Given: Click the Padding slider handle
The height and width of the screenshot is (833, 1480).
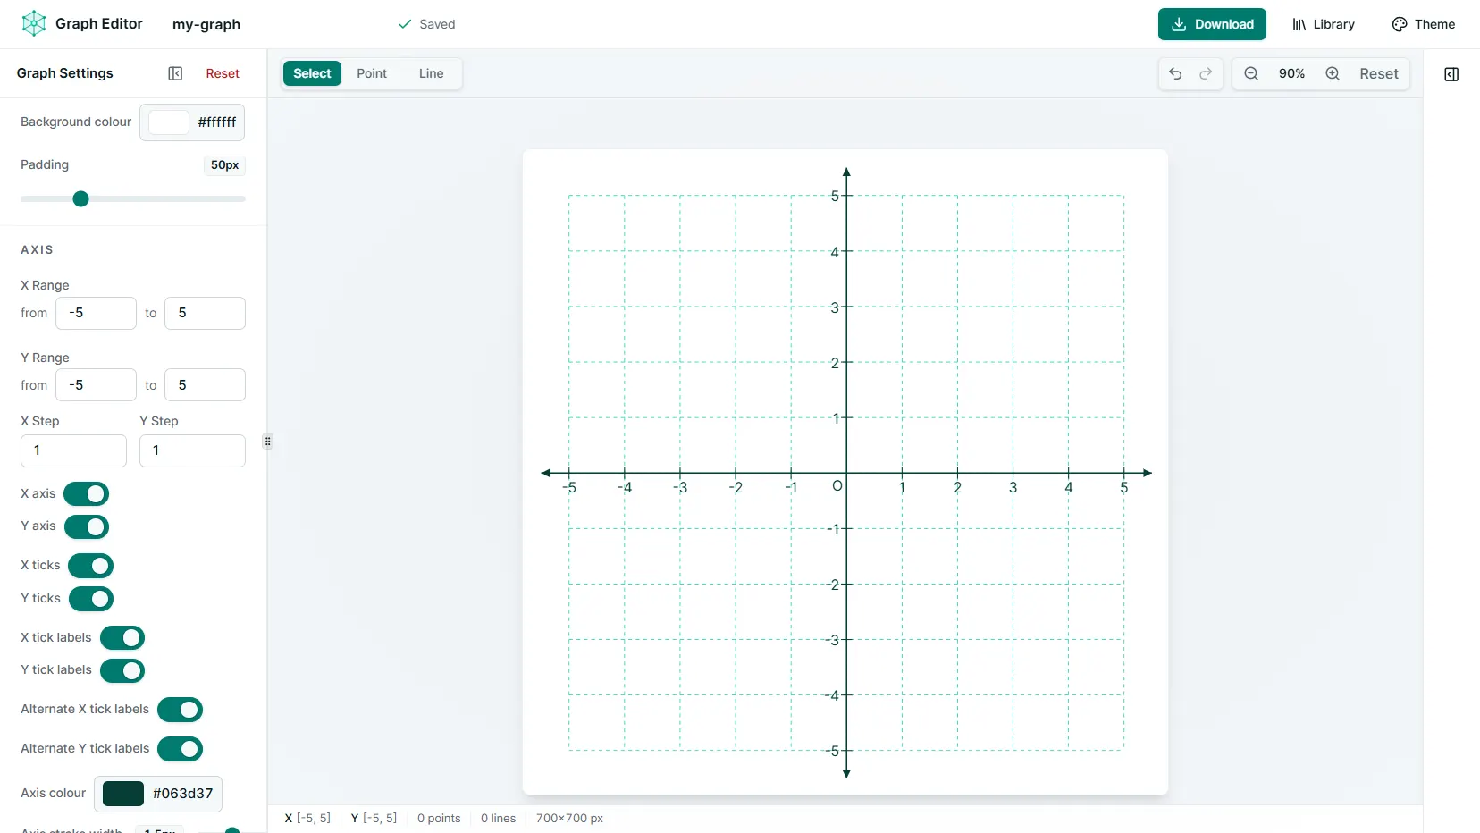Looking at the screenshot, I should [80, 198].
